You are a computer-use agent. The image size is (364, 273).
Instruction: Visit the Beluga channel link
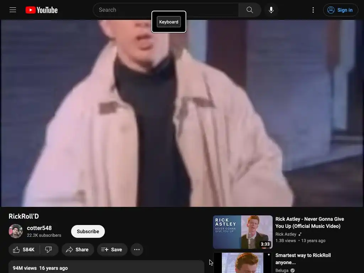[x=282, y=271]
